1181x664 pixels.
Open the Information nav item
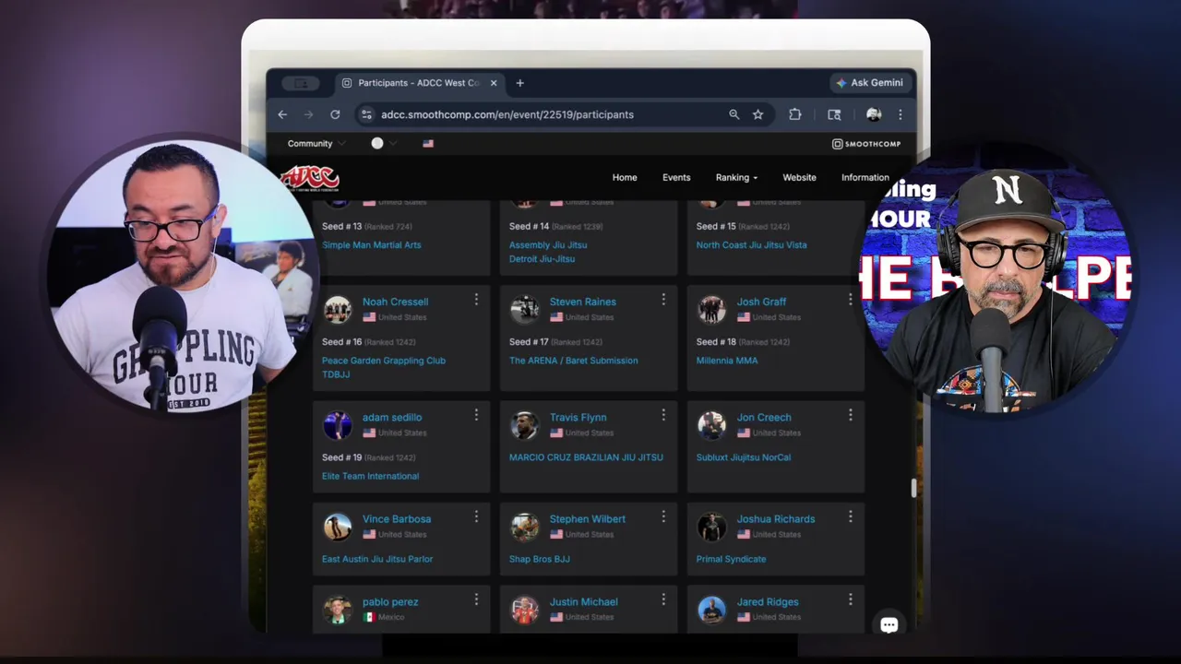pos(865,178)
